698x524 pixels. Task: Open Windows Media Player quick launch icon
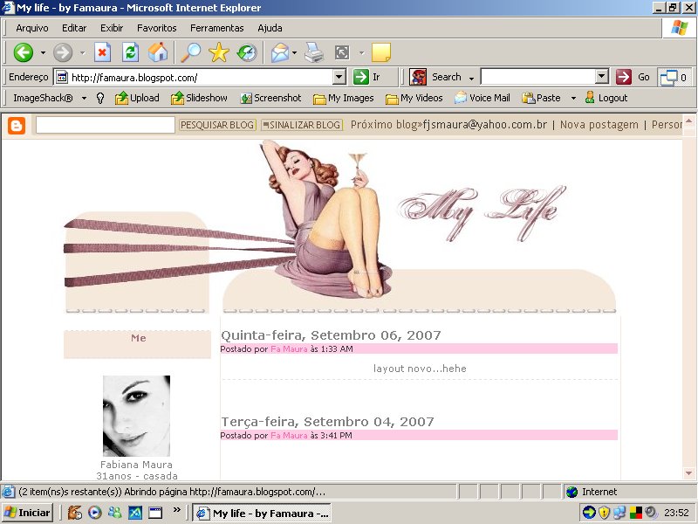click(x=94, y=513)
